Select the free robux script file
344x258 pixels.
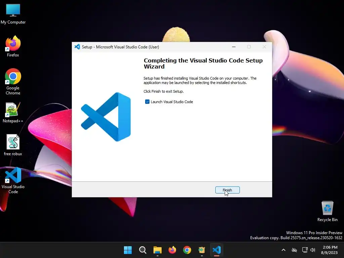tap(13, 145)
